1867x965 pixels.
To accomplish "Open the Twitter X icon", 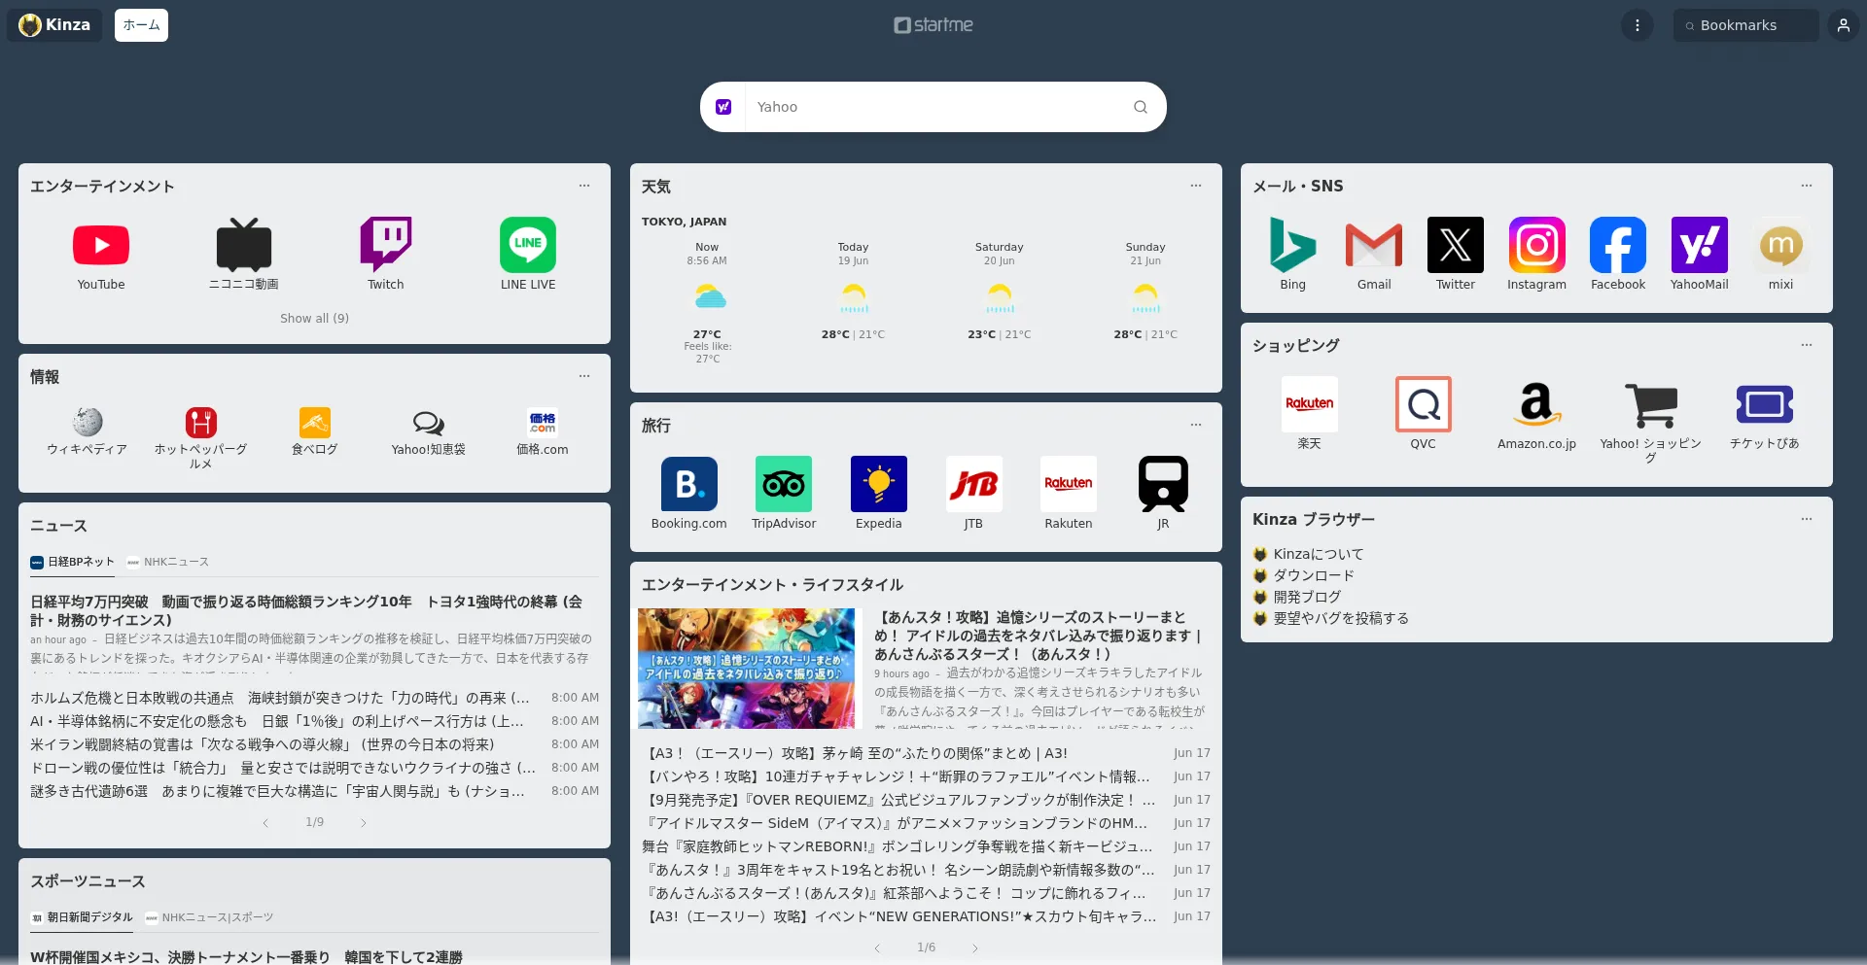I will (x=1456, y=245).
